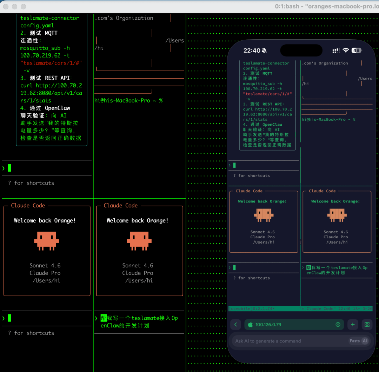Click '.com's Organization' in the Mac terminal
Viewport: 379px width, 372px height.
tap(124, 18)
